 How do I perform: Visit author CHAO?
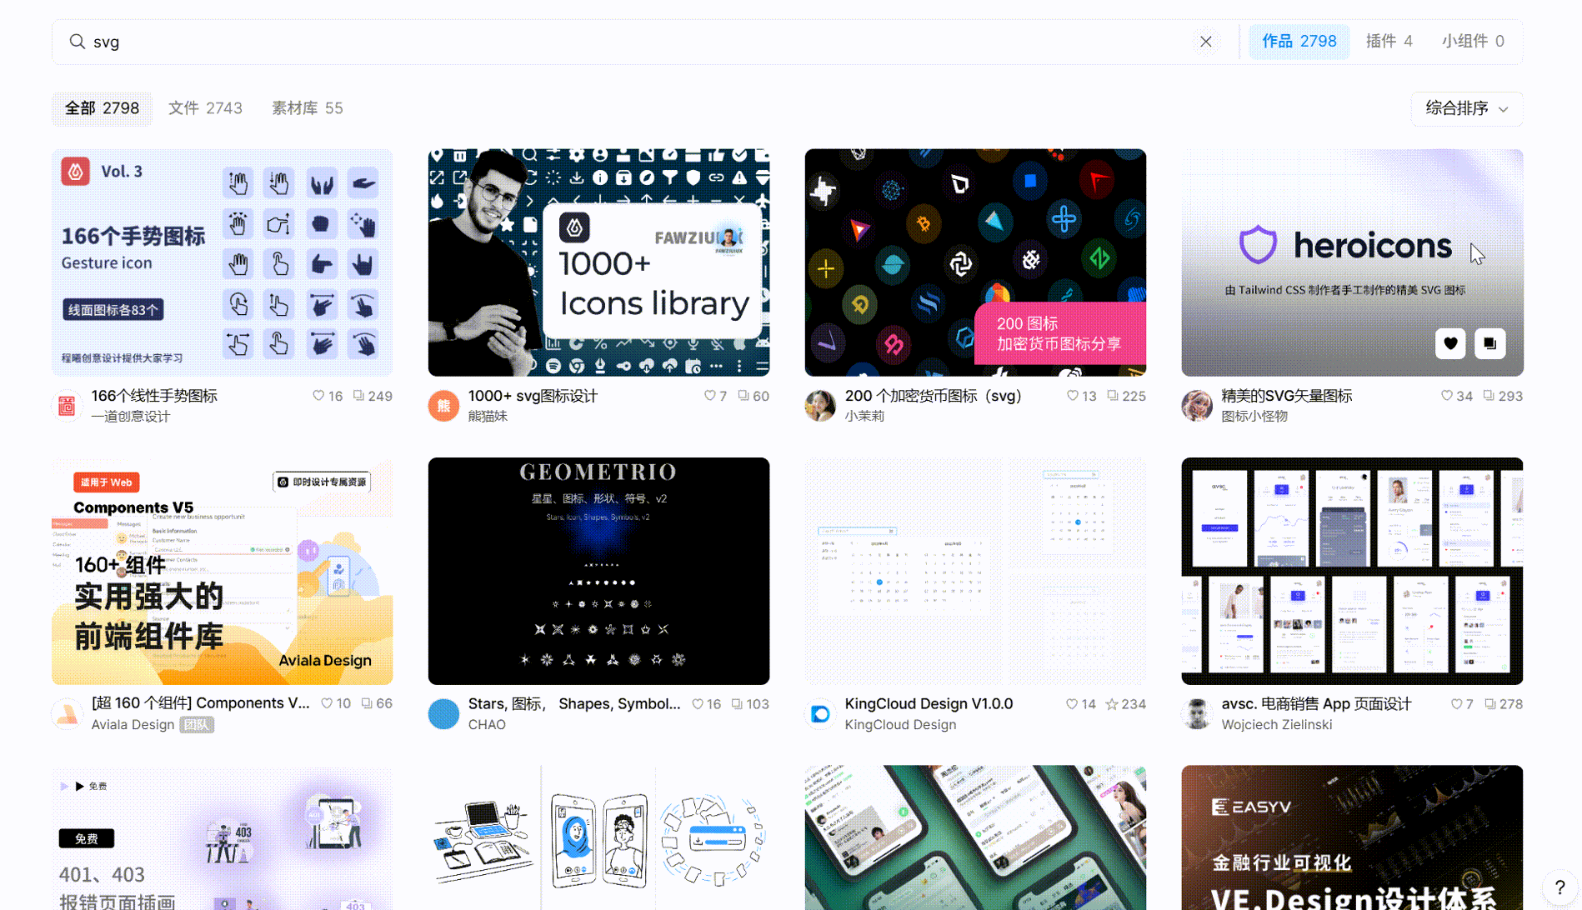[x=487, y=725]
